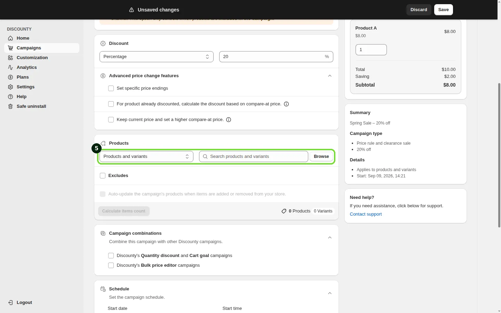Open the Products and variants dropdown

pos(146,156)
